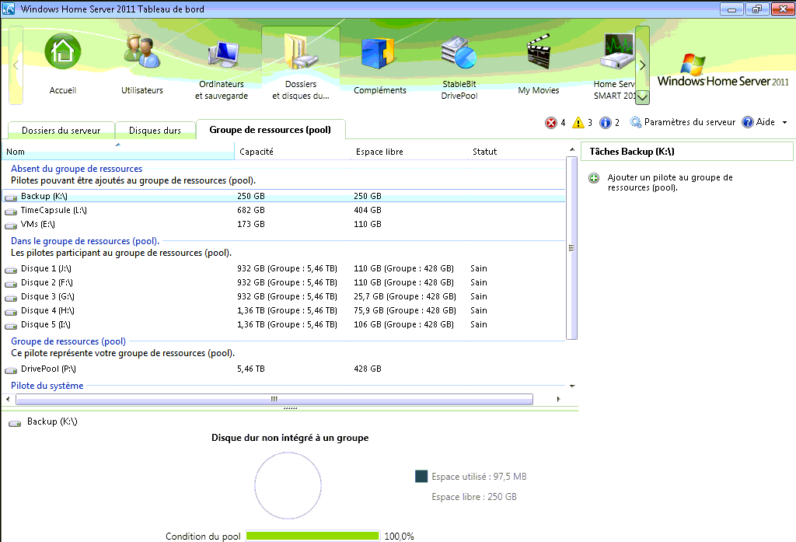Image resolution: width=796 pixels, height=542 pixels.
Task: Click the list scroll-up arrow
Action: 572,149
